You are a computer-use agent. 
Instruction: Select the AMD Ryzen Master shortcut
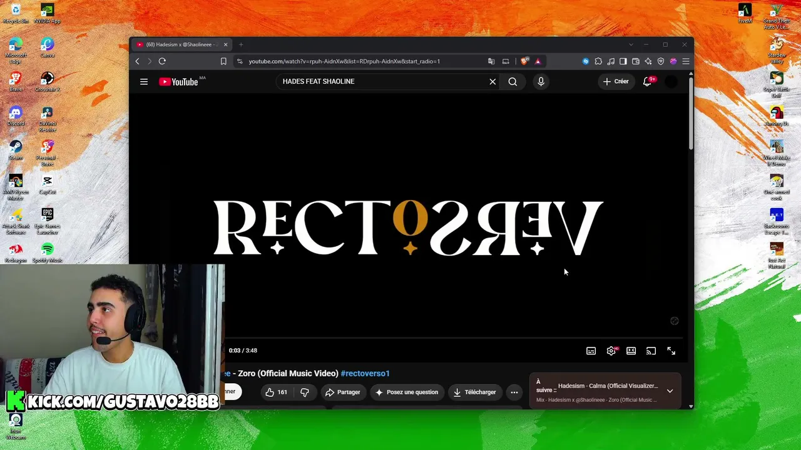pos(16,188)
